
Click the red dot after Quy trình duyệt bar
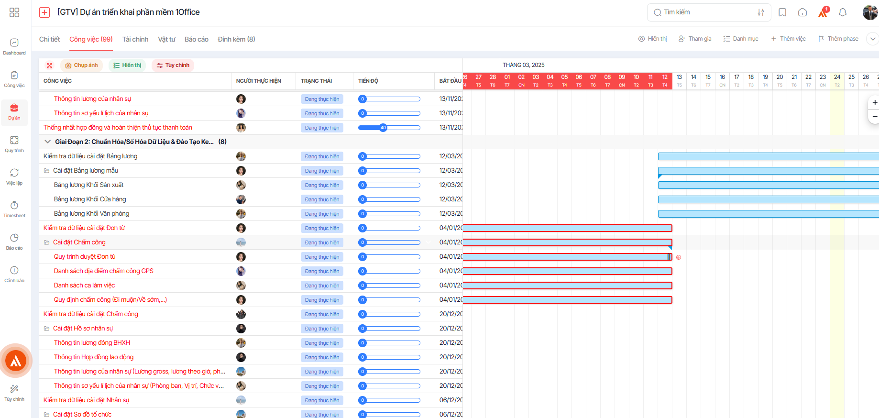[x=679, y=257]
